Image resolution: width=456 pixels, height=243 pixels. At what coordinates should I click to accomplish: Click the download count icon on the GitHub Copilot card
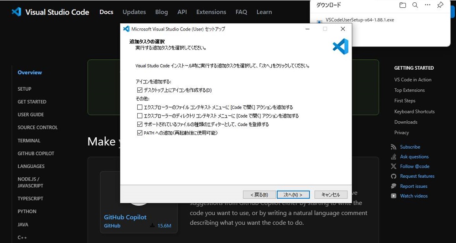click(x=152, y=226)
